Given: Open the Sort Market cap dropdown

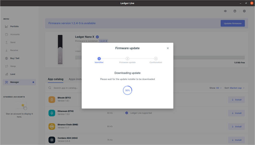Looking at the screenshot, I should point(234,88).
